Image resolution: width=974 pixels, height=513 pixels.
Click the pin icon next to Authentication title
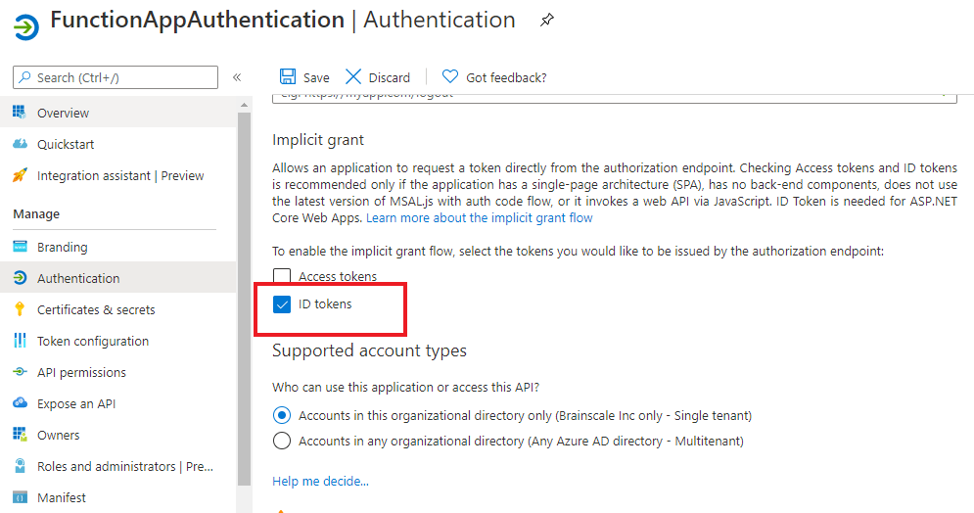(546, 21)
